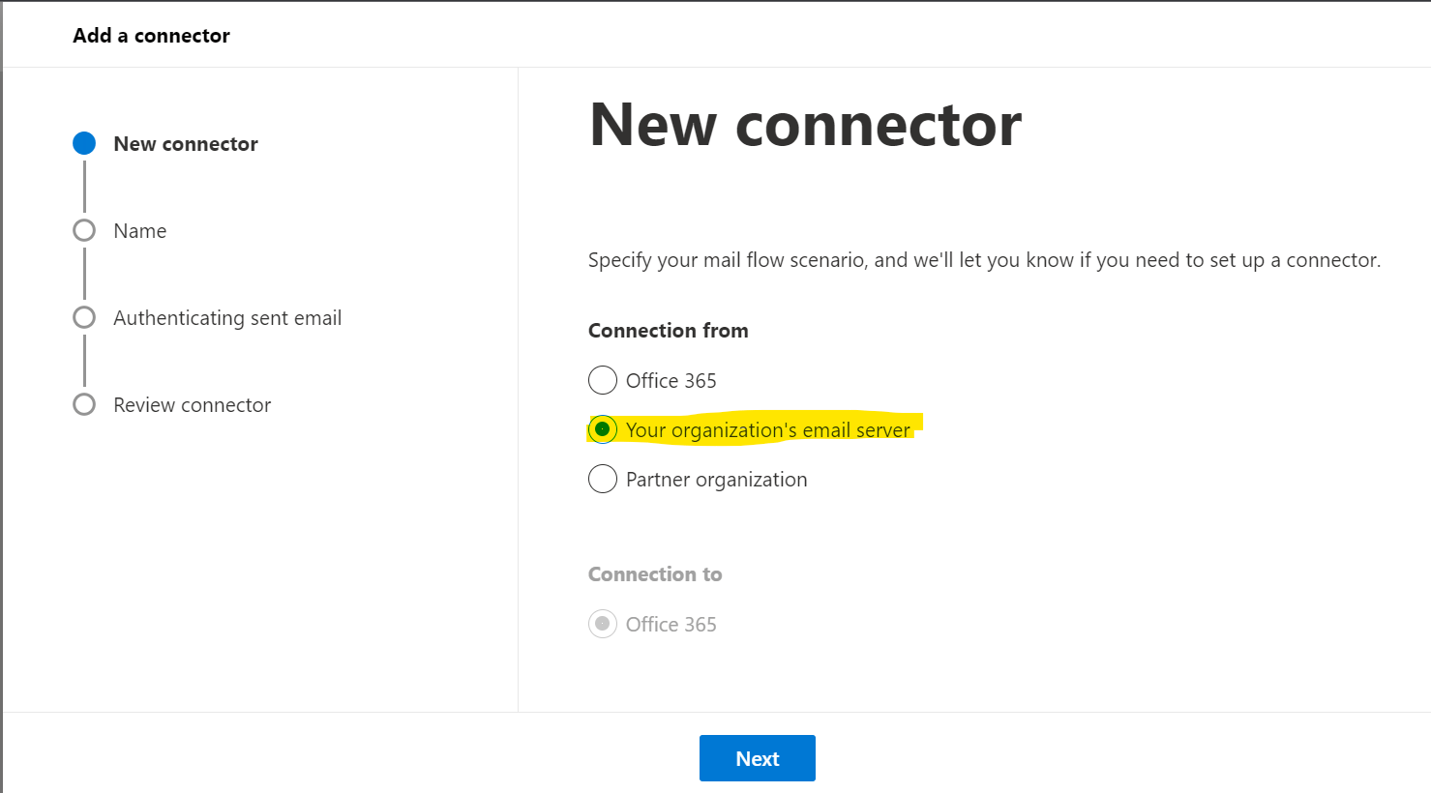The image size is (1431, 793).
Task: Click the large New connector page heading
Action: 805,125
